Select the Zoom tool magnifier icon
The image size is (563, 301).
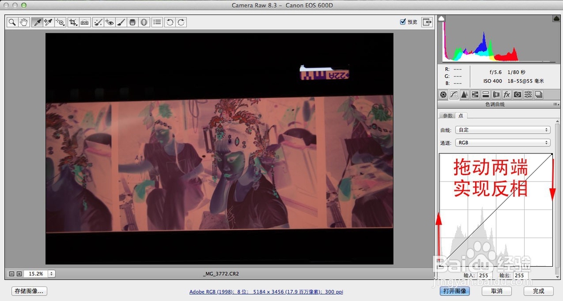(x=12, y=22)
